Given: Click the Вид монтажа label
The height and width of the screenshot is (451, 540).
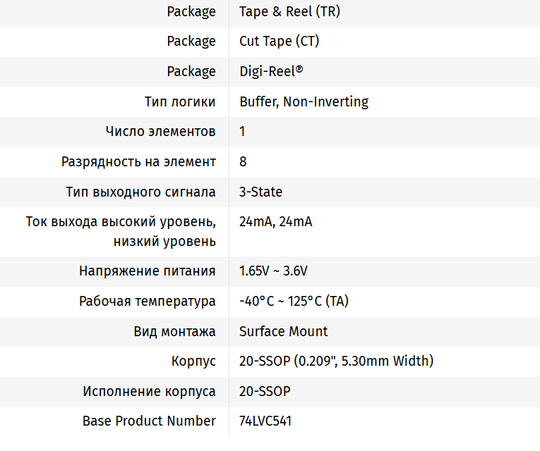Looking at the screenshot, I should coord(174,331).
